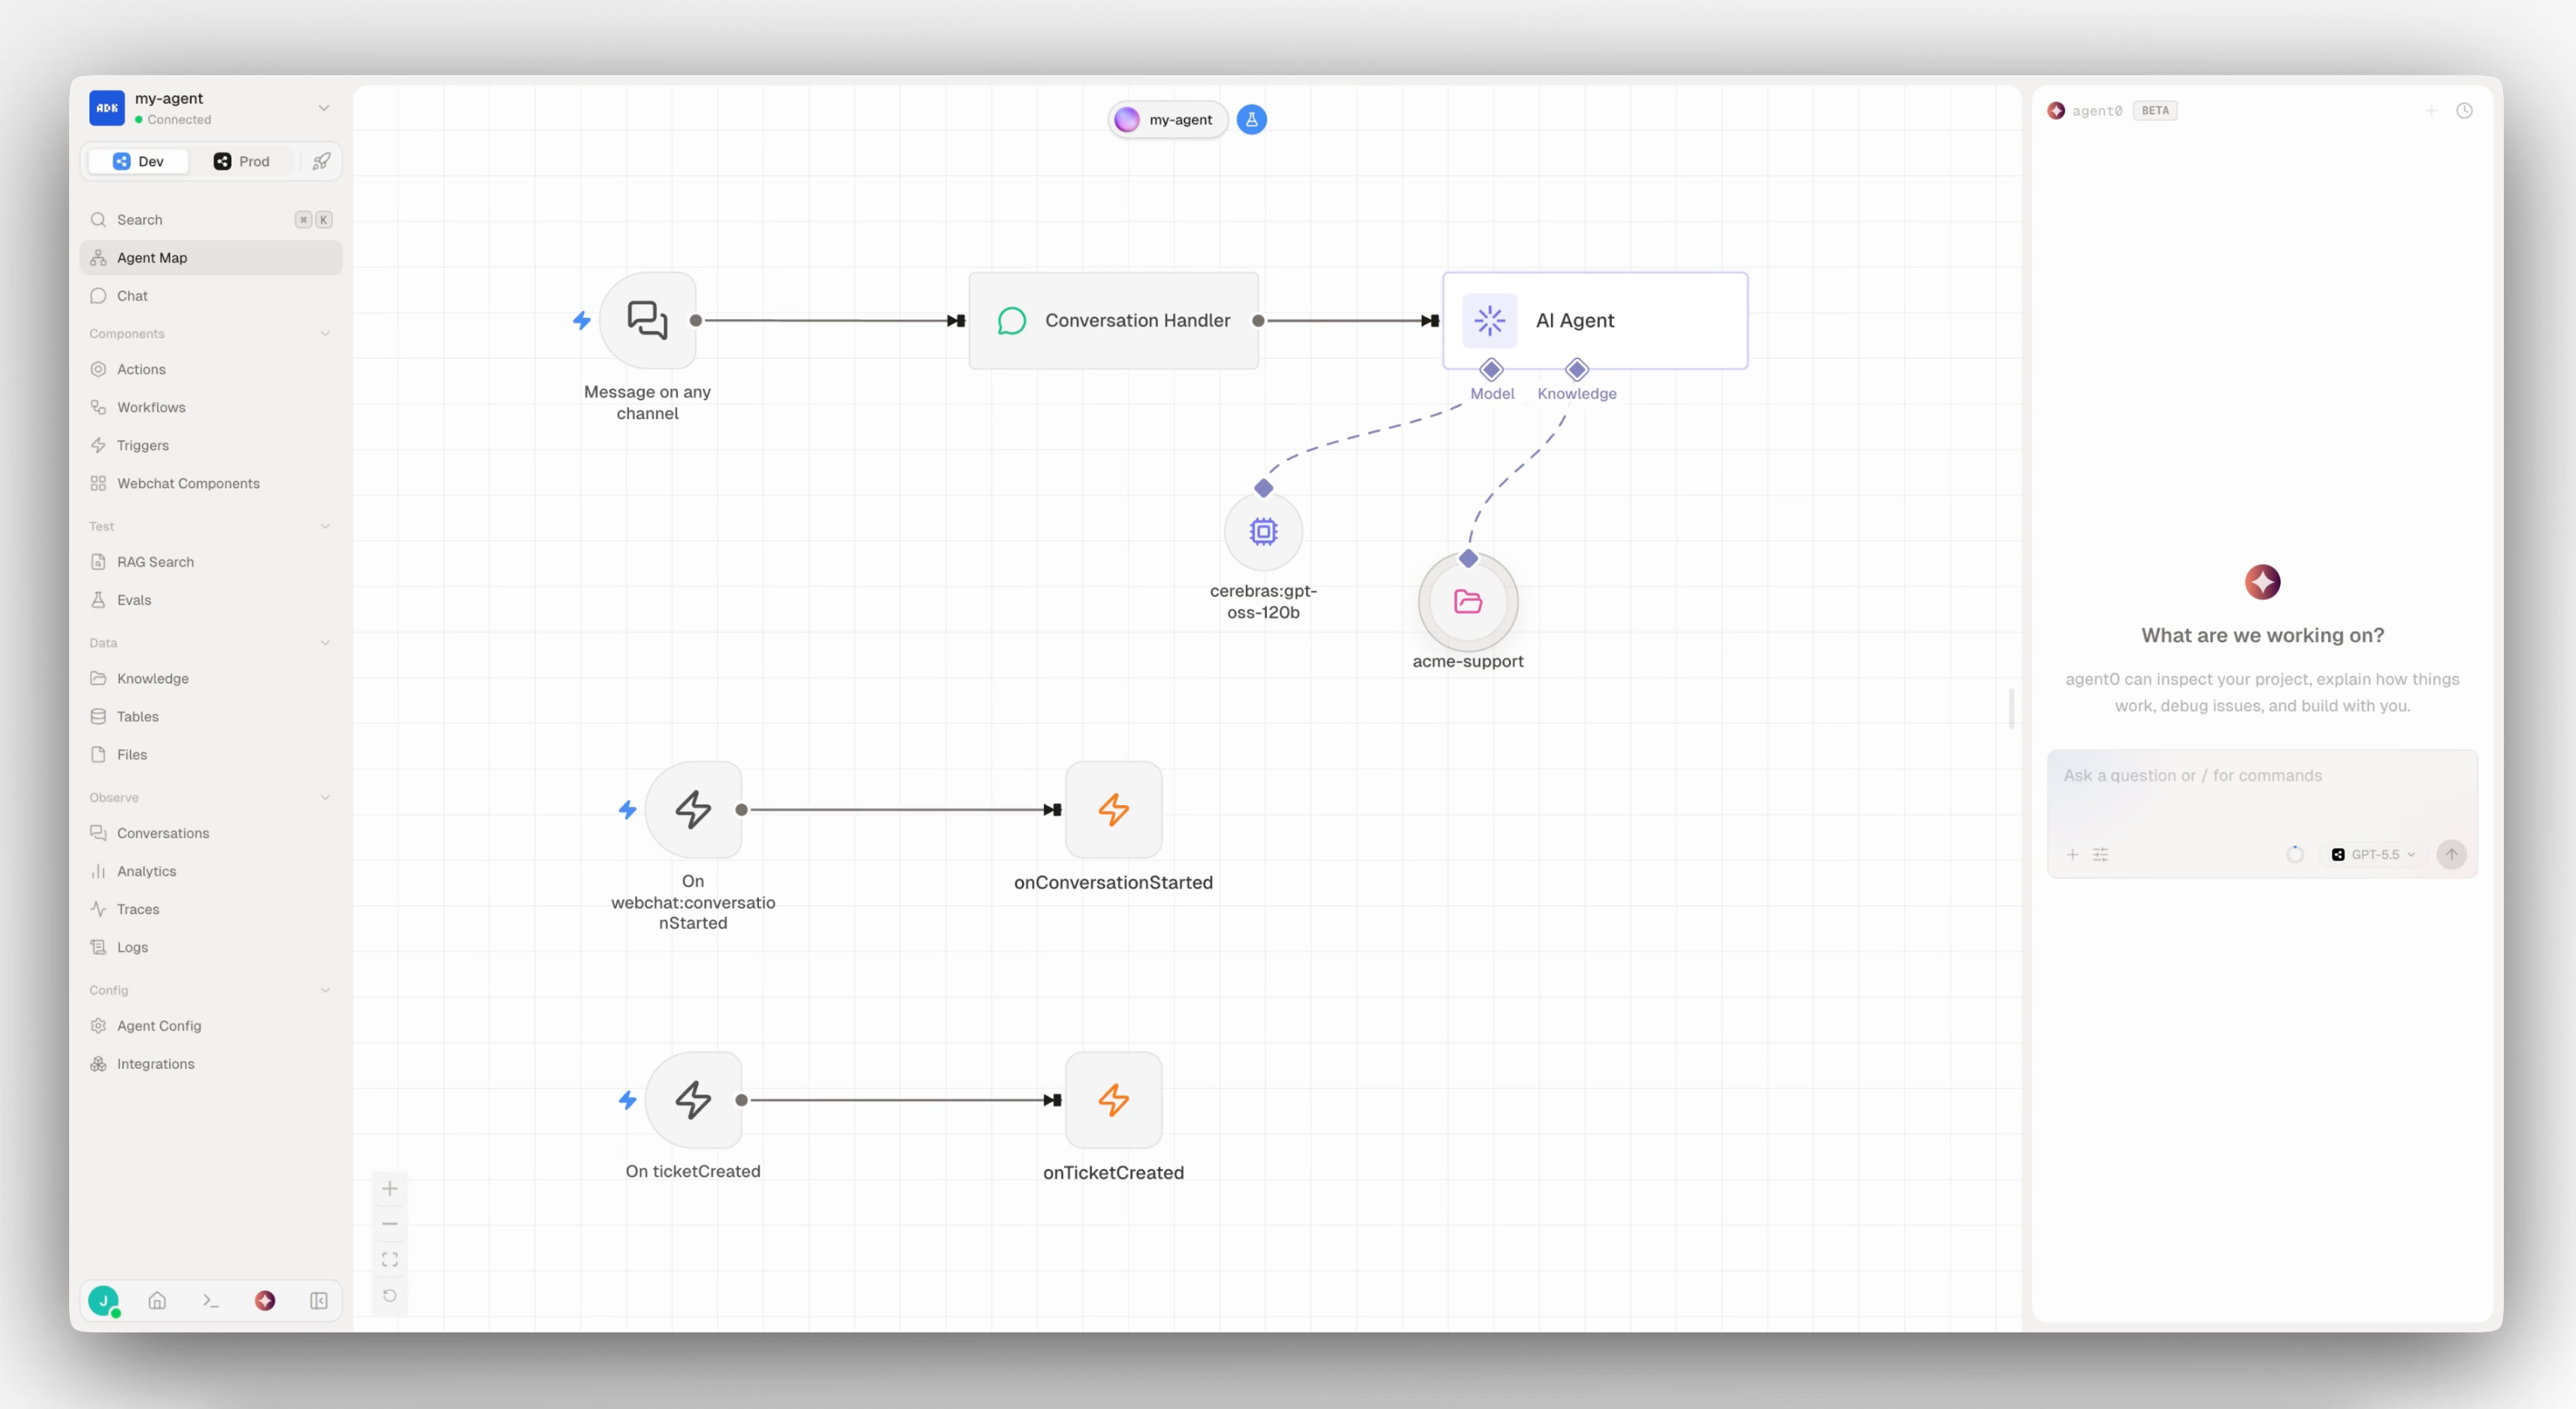Screen dimensions: 2576x1409
Task: Zoom in on the canvas
Action: (390, 1188)
